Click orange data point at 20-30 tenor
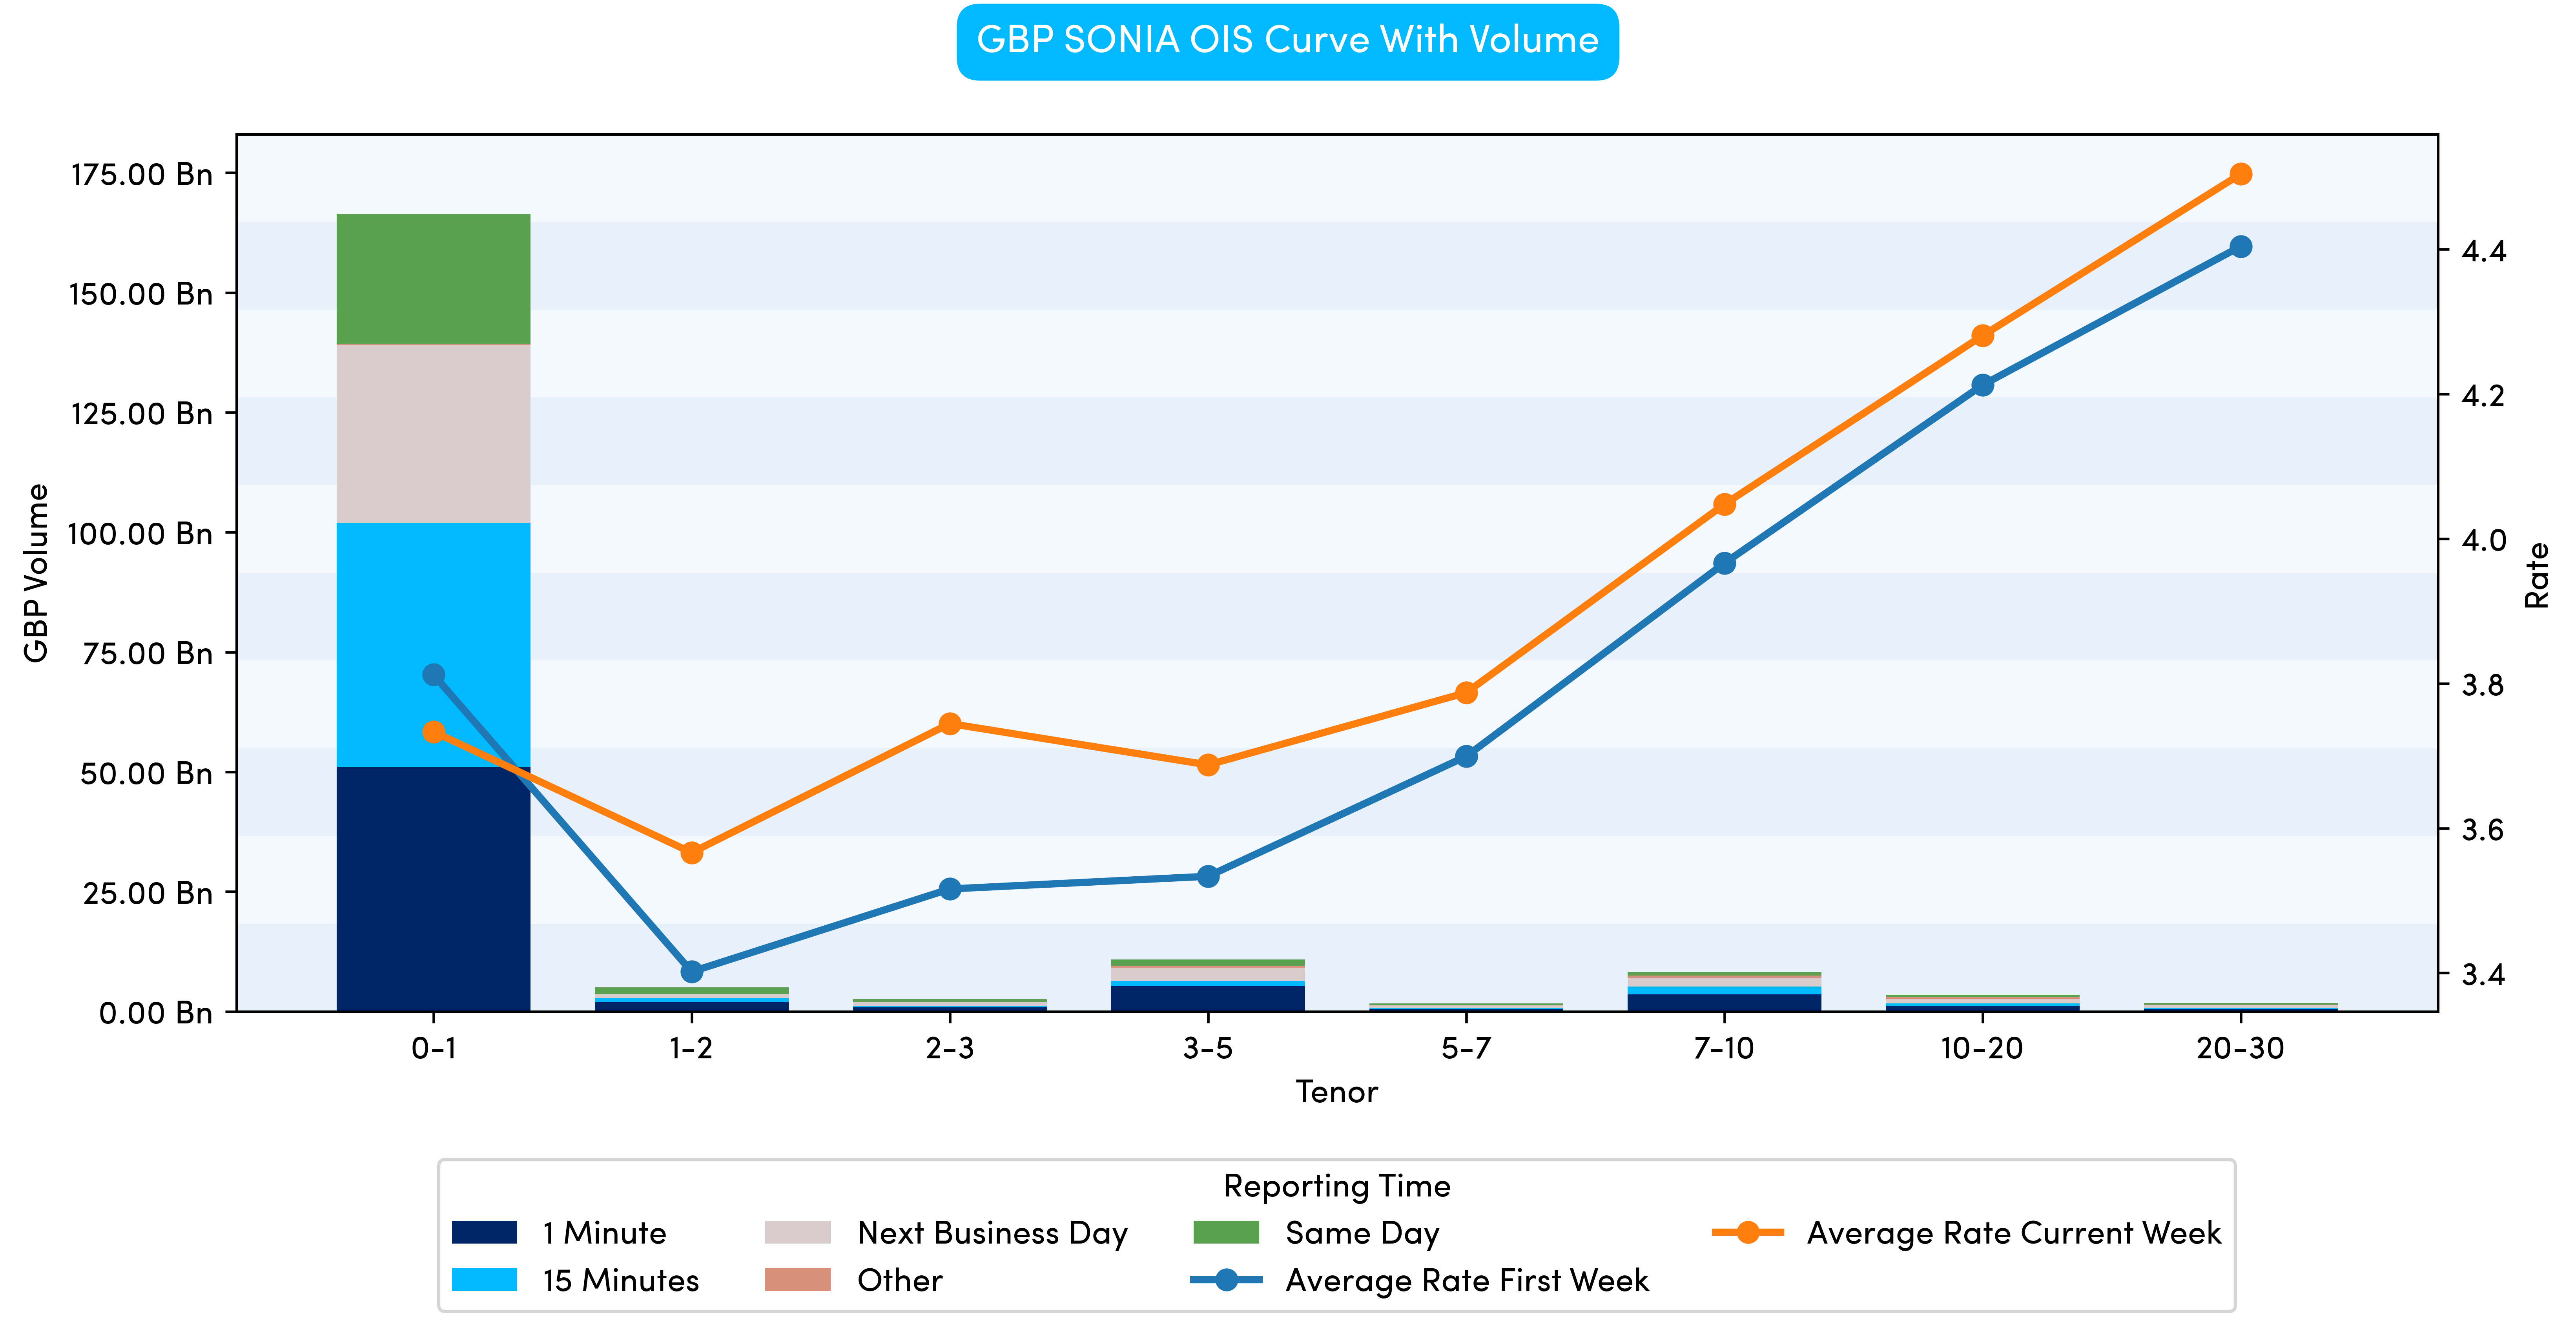Viewport: 2576px width, 1335px height. coord(2241,174)
